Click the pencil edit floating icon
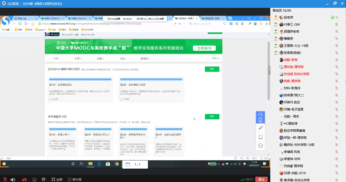Image resolution: width=346 pixels, height=182 pixels. (260, 128)
